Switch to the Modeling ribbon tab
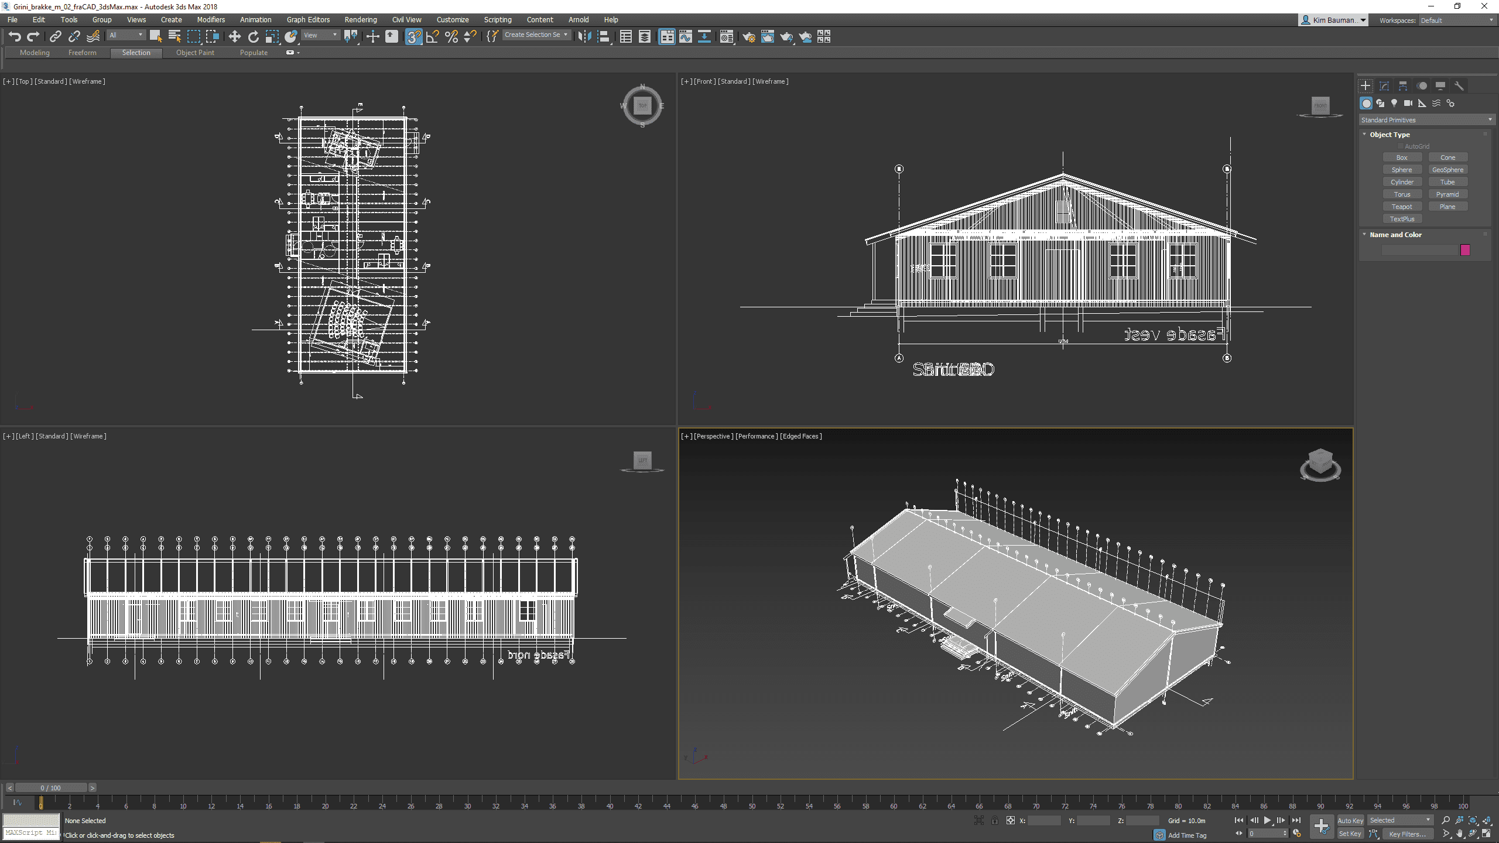Screen dimensions: 1499x843 (x=35, y=53)
